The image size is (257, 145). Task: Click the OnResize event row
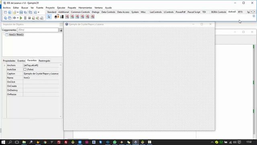[33, 95]
